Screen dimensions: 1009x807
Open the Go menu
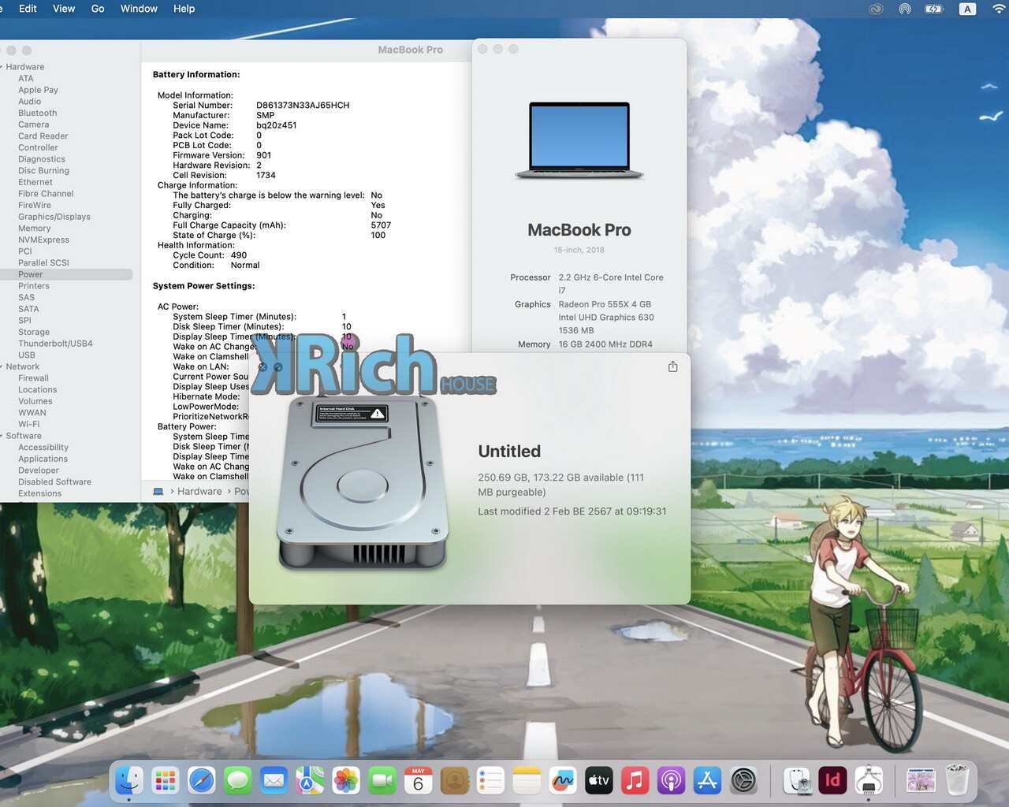point(98,9)
